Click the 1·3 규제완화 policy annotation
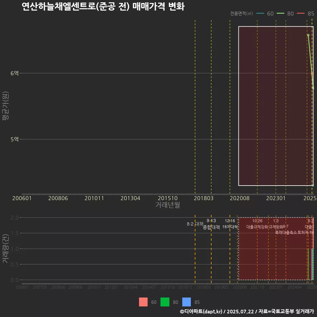The width and height of the screenshot is (317, 317). pyautogui.click(x=276, y=224)
